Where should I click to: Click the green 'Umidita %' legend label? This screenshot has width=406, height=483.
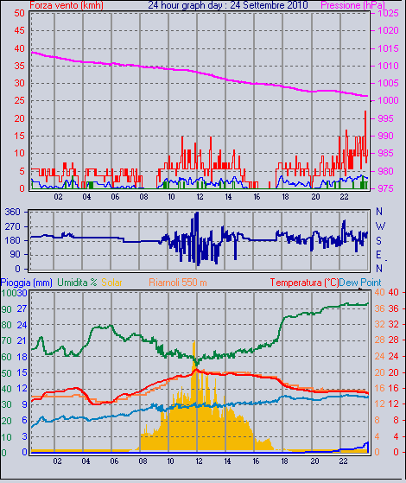(x=77, y=283)
